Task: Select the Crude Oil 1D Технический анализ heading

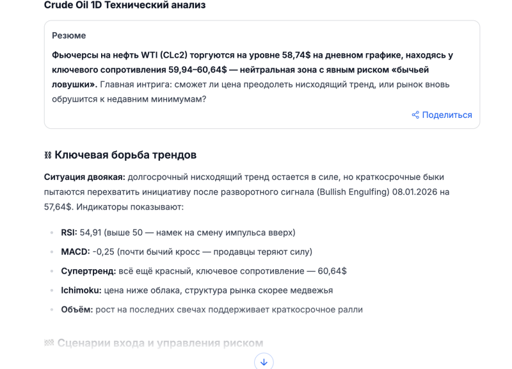Action: (x=124, y=5)
